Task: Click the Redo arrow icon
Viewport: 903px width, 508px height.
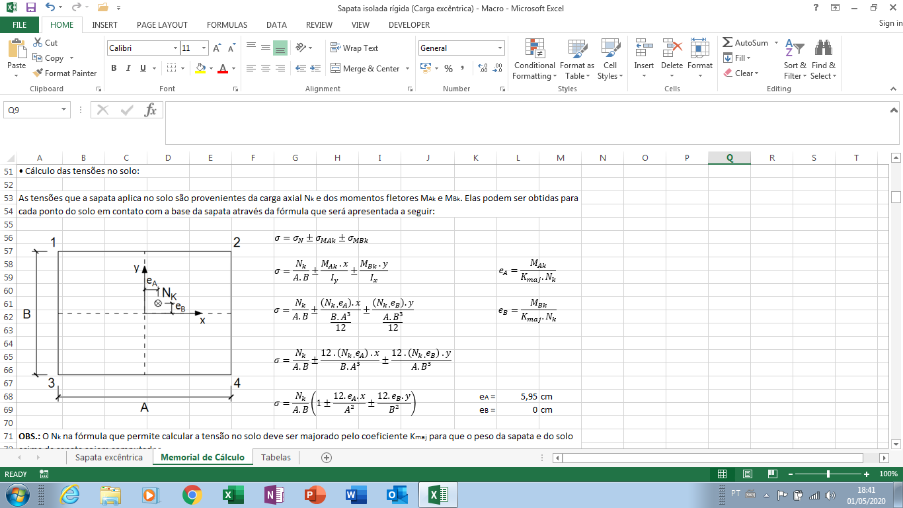Action: click(77, 8)
